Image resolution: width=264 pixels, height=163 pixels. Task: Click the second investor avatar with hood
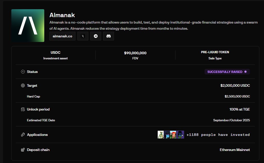coord(167,135)
